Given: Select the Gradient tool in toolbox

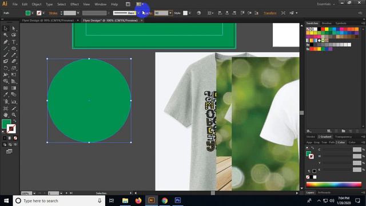Looking at the screenshot, I should click(x=14, y=88).
